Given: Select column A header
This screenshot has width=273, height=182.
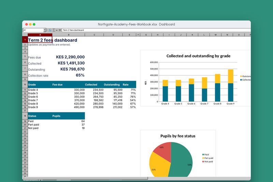Looking at the screenshot, I should (x=40, y=35).
